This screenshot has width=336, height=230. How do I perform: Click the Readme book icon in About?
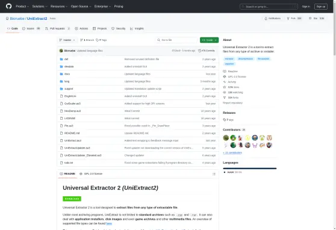[225, 72]
